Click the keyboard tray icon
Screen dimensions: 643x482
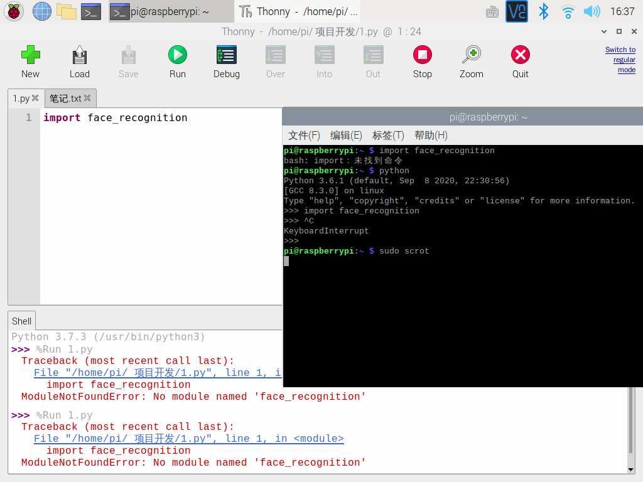pos(492,12)
